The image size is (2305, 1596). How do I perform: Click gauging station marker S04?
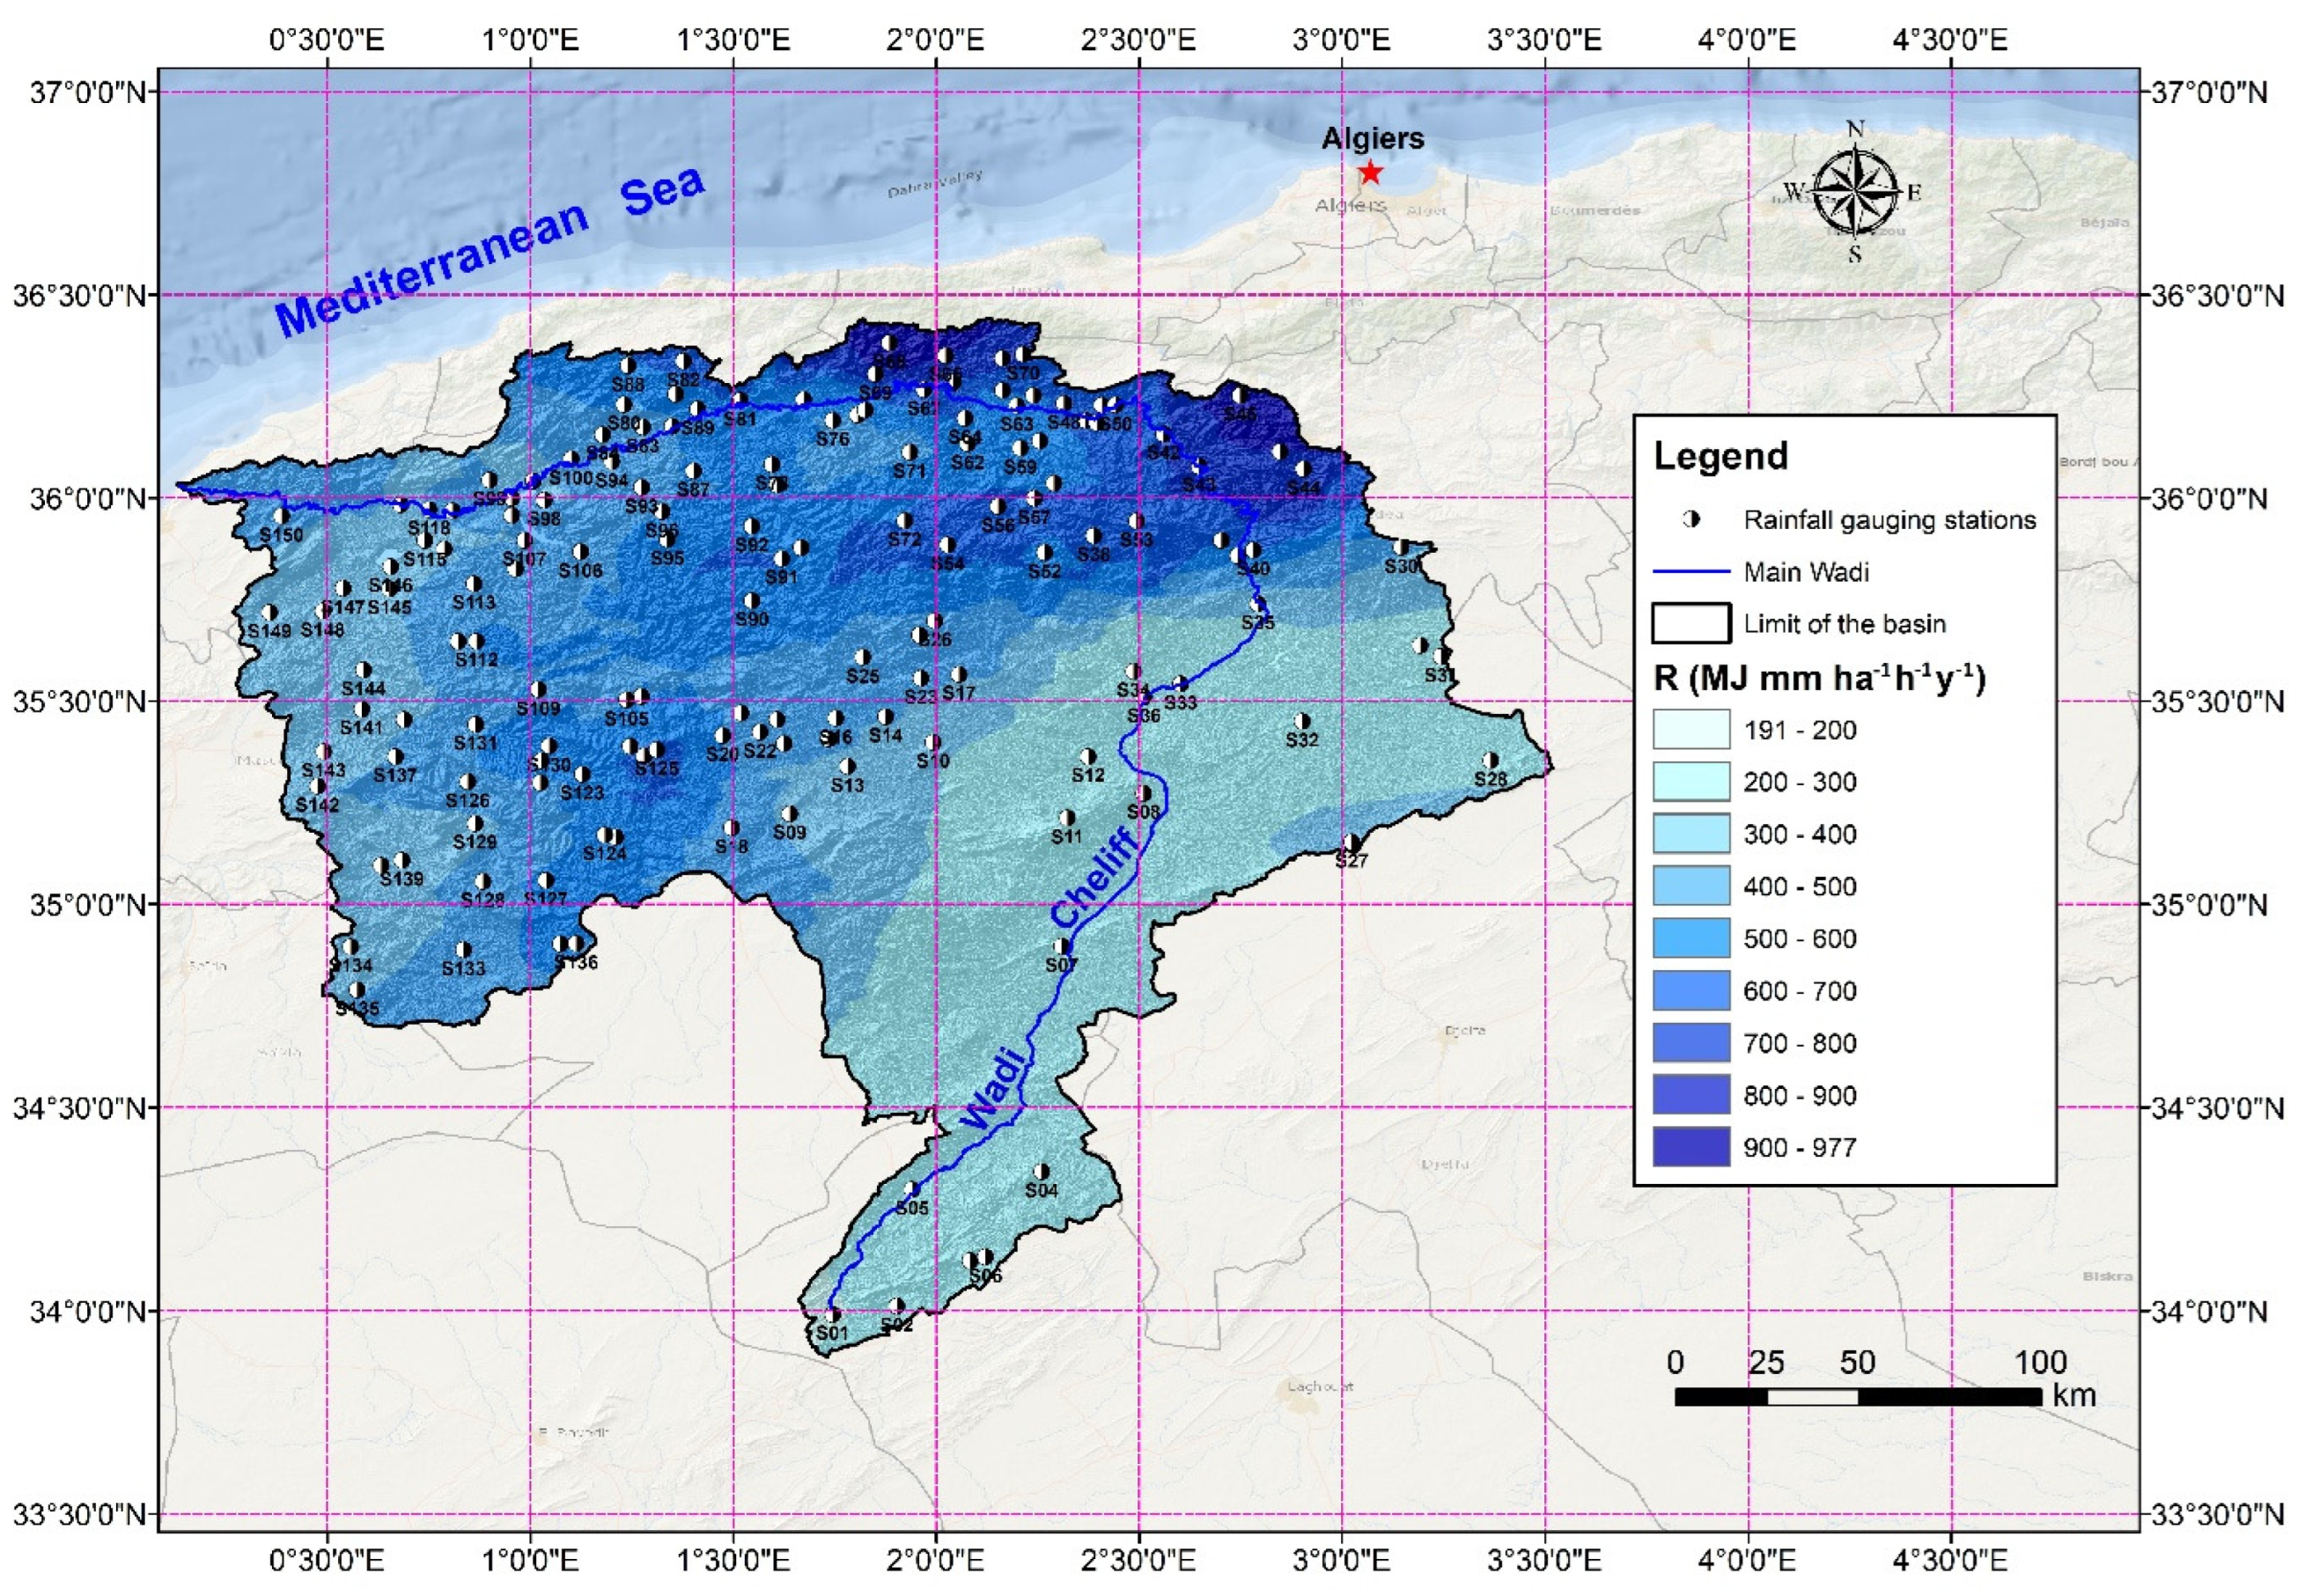coord(1041,1171)
